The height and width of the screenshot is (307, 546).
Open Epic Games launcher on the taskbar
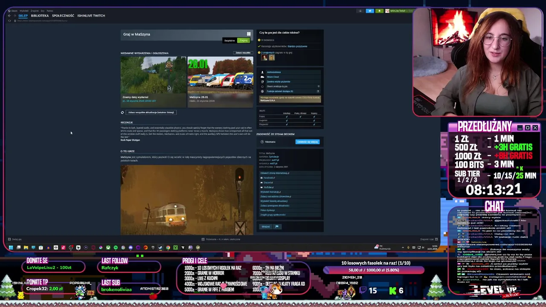coord(153,247)
